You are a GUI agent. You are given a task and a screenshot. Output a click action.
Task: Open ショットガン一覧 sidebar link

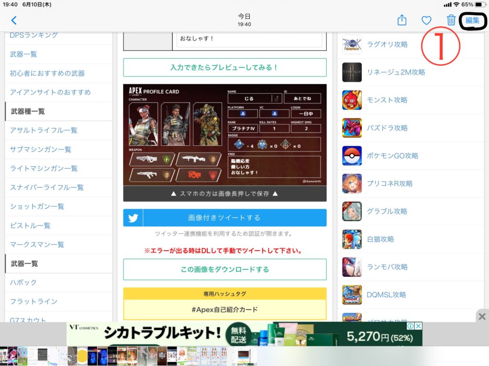pyautogui.click(x=37, y=206)
